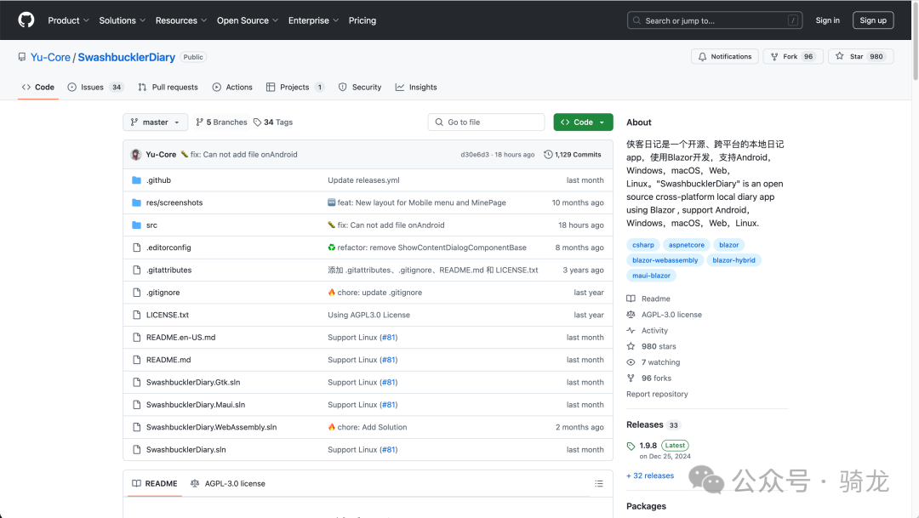The height and width of the screenshot is (518, 919).
Task: Click the commit history clock icon
Action: click(x=548, y=154)
